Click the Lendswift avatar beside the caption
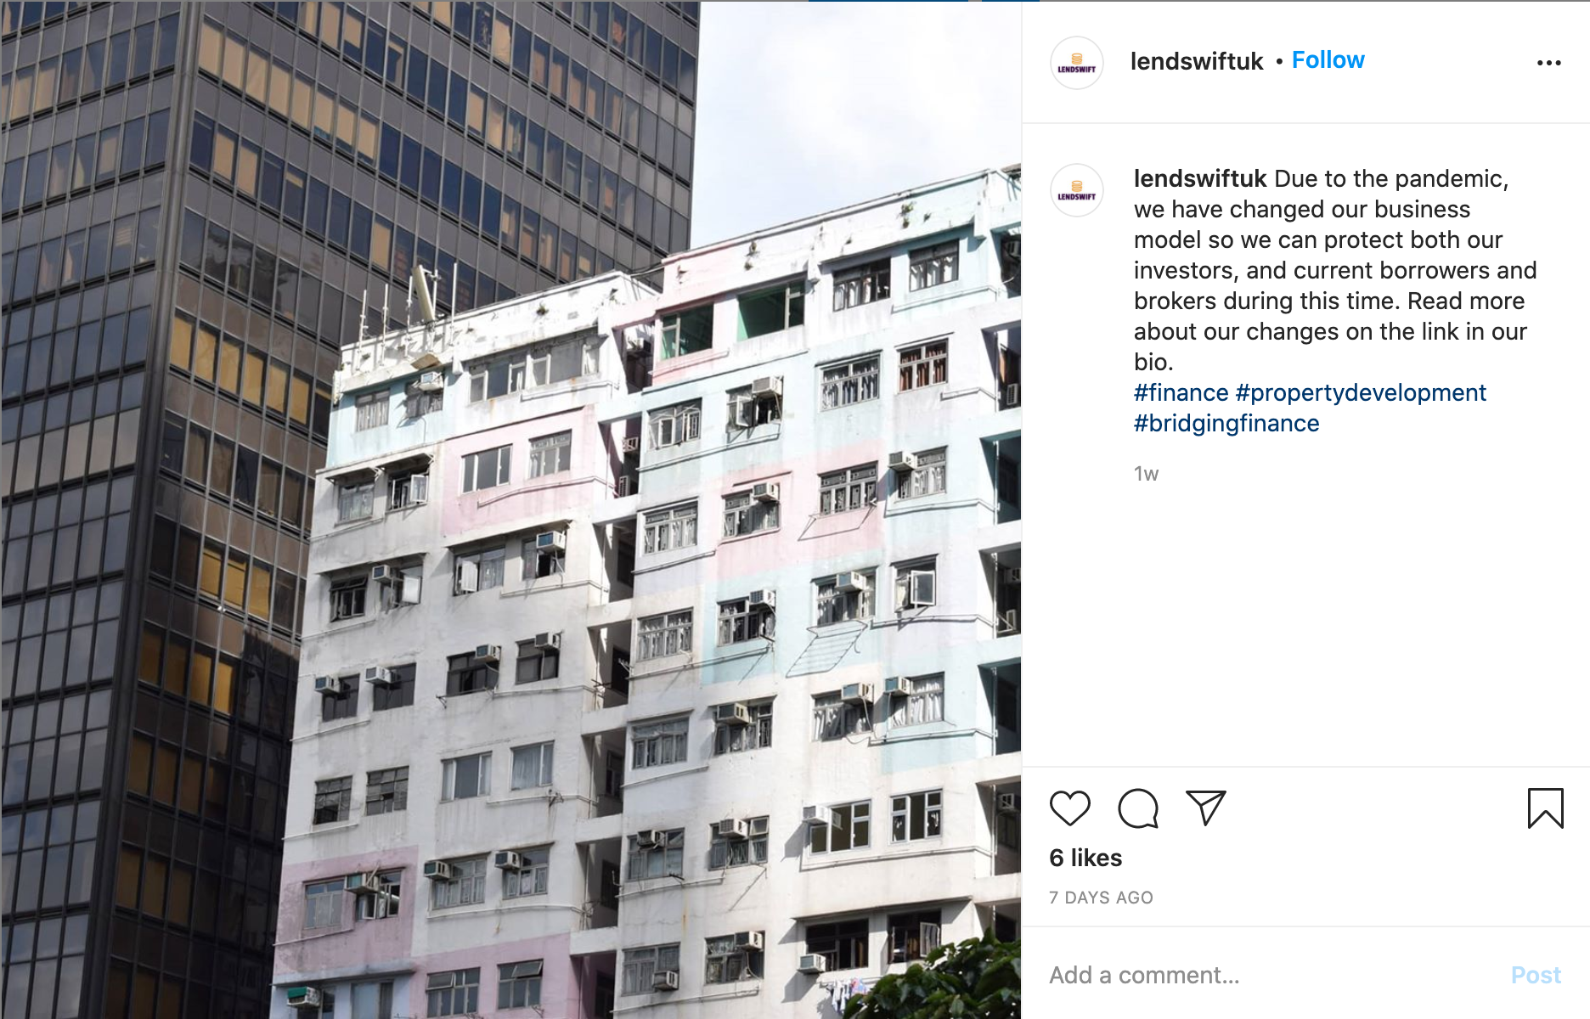The image size is (1590, 1019). coord(1077,190)
